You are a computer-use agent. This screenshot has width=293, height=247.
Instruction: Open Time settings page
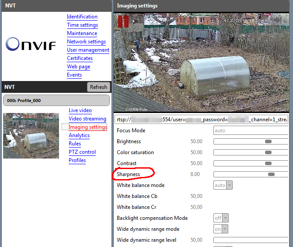(82, 25)
